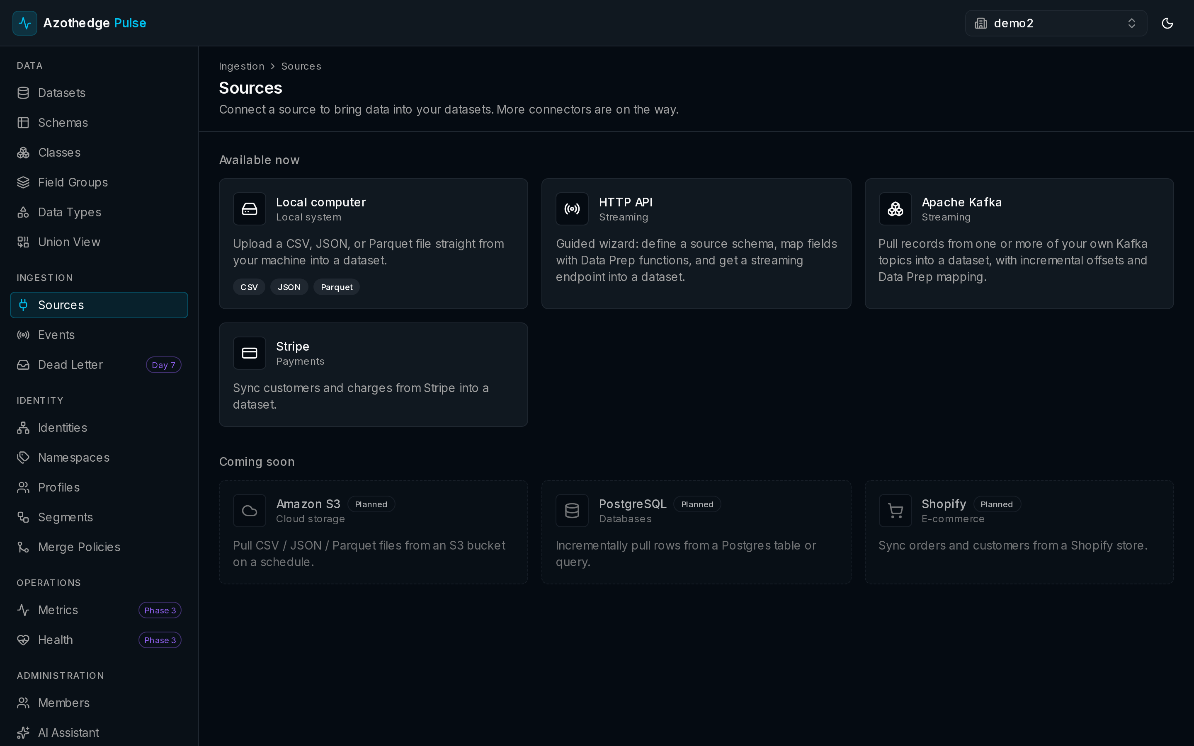Click the Data Types shapes icon

23,212
